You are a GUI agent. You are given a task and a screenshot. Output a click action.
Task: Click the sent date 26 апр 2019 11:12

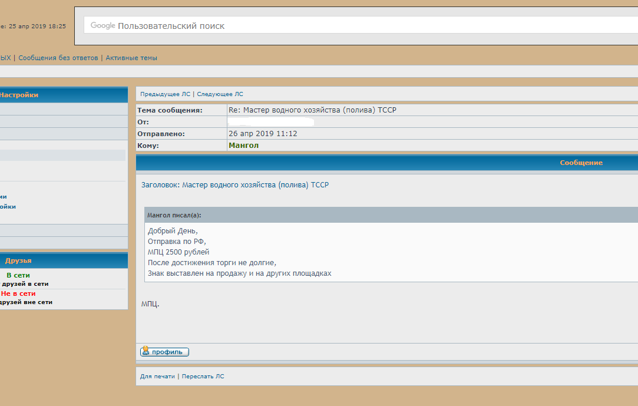[x=263, y=134]
